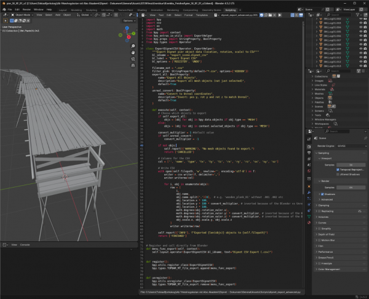Expand the Color Management panel
This screenshot has height=299, width=369.
340,269
